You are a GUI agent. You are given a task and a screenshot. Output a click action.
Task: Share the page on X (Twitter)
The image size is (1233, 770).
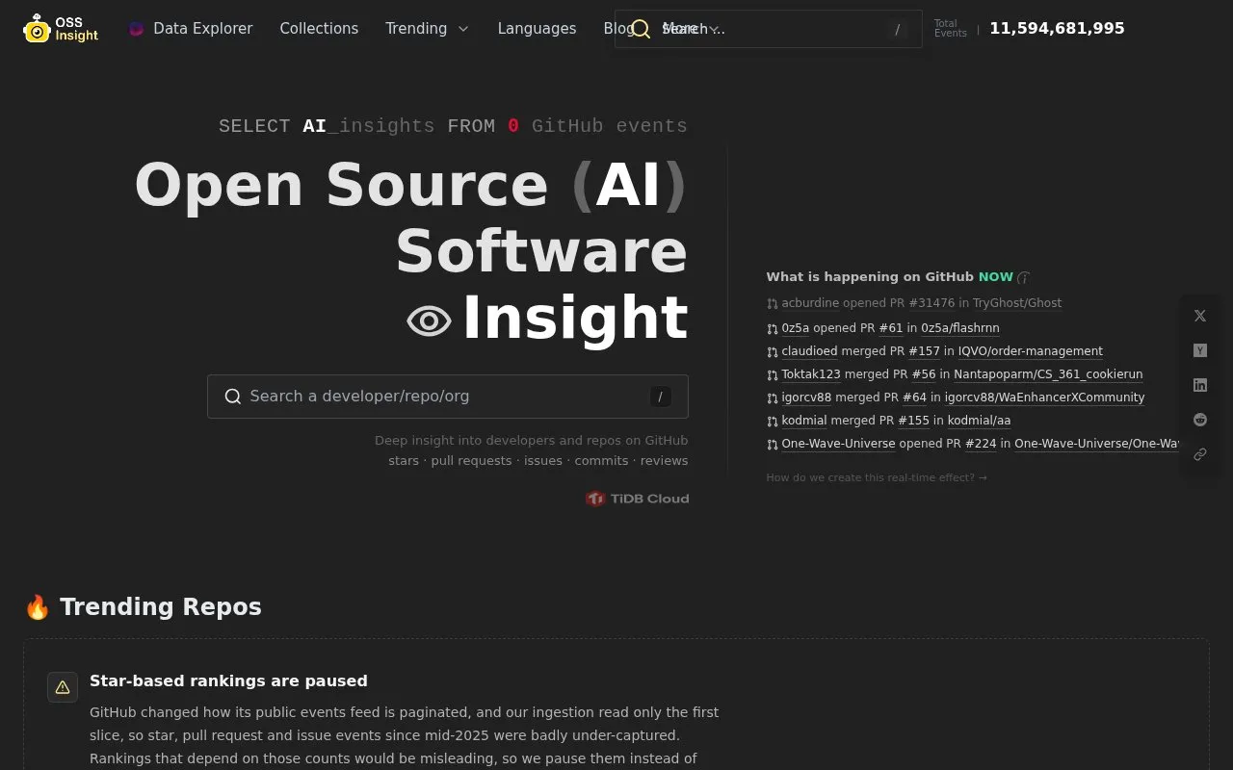pyautogui.click(x=1200, y=316)
